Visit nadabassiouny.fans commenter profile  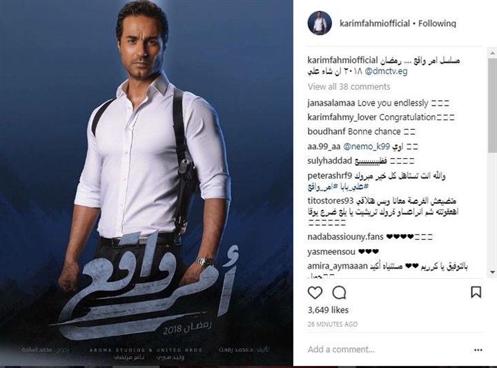[345, 237]
